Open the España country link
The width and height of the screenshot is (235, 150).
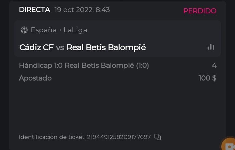(x=43, y=30)
